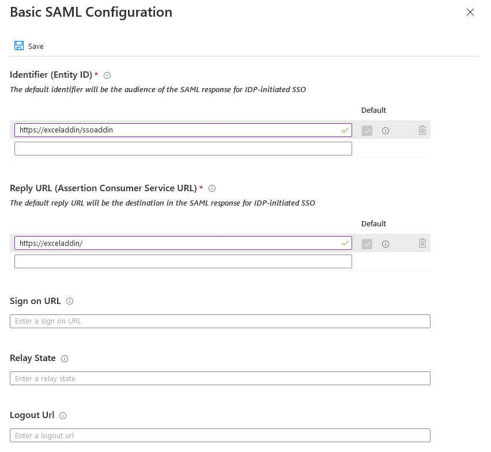
Task: Click info icon next to Relay State
Action: click(x=65, y=358)
